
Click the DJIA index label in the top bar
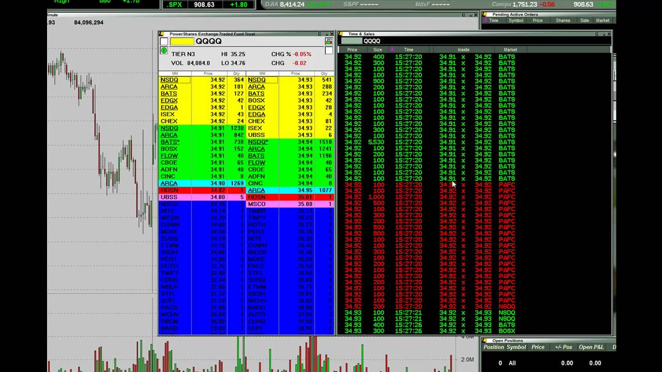click(x=271, y=5)
